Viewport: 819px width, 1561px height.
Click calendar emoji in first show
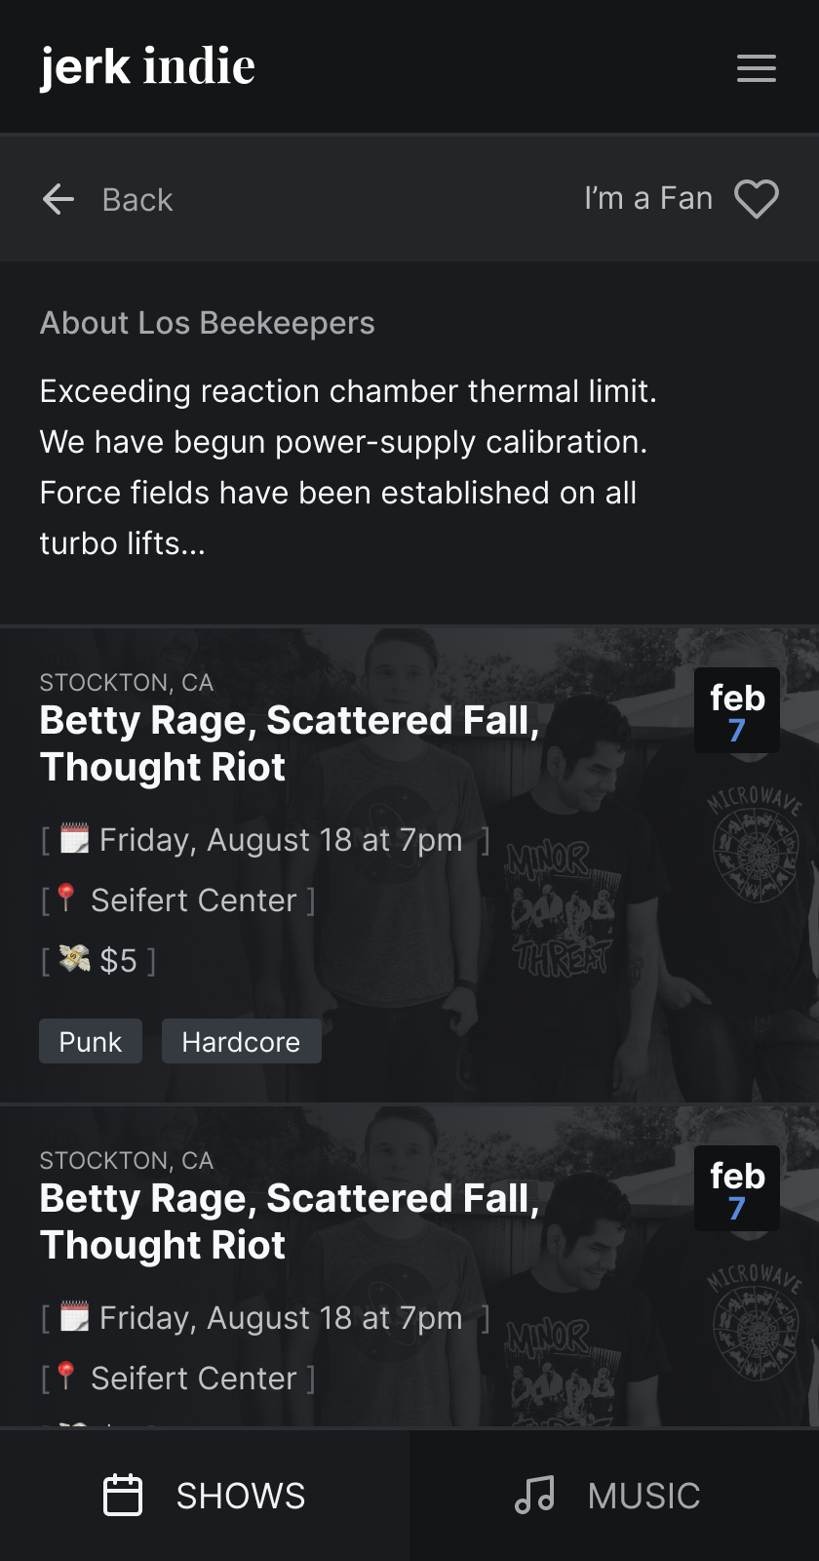tap(75, 839)
